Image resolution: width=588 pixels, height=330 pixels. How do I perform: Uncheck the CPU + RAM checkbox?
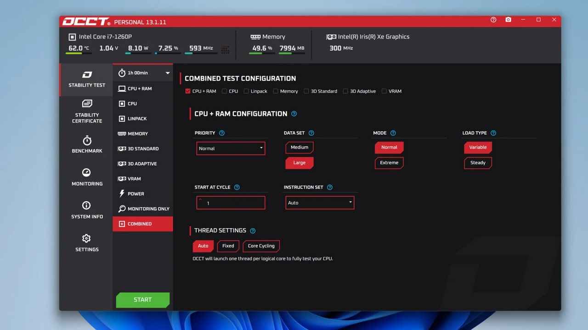click(188, 91)
